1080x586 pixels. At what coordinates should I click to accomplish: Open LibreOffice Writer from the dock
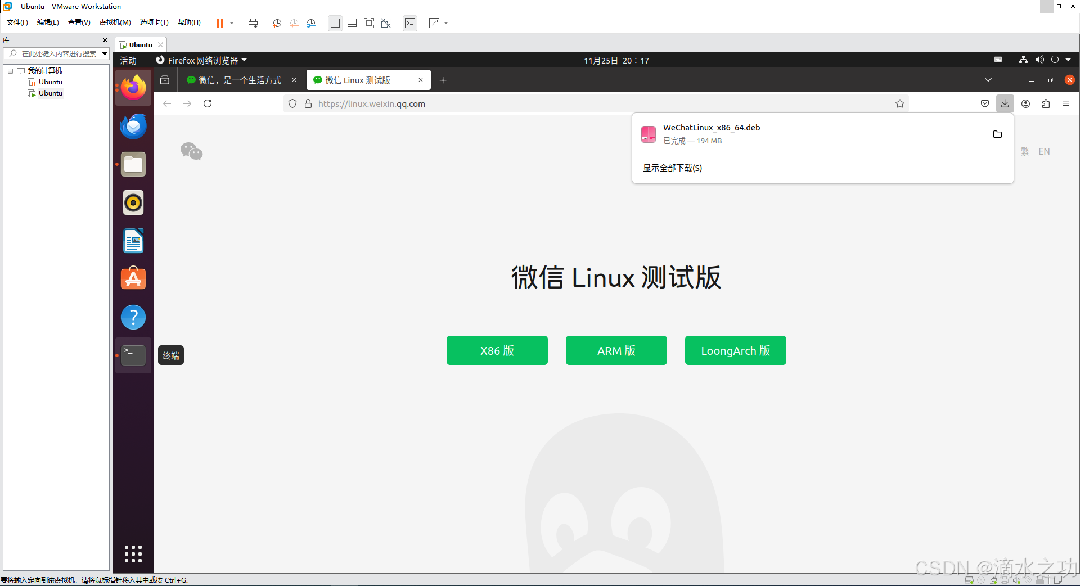[133, 241]
